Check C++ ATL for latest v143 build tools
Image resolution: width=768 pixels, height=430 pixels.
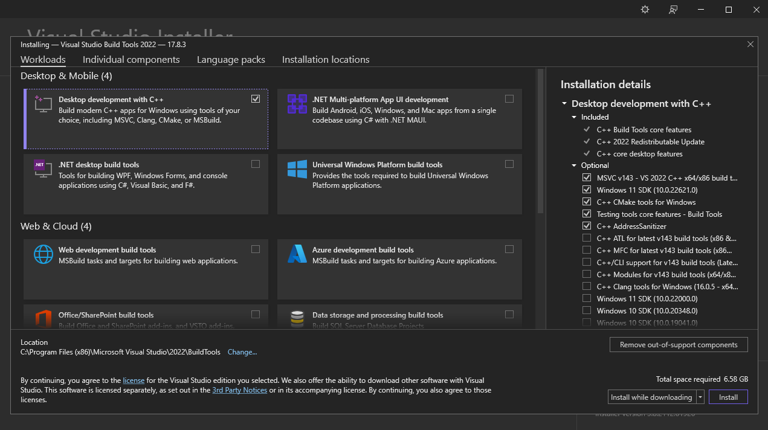point(587,239)
